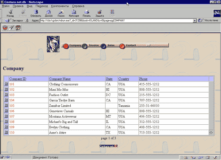Open the Файл menu

[x=6, y=6]
